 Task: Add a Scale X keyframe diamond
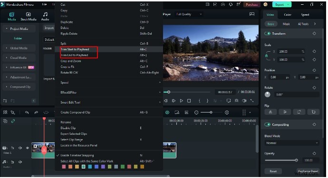click(314, 51)
